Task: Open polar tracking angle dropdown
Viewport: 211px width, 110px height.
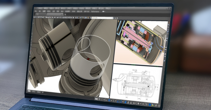Action: [x=111, y=100]
